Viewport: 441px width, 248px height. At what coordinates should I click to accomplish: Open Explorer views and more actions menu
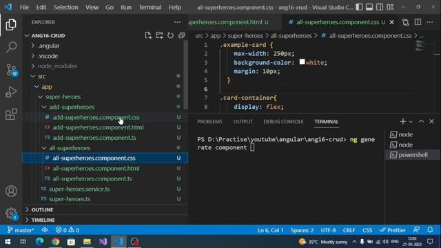(x=177, y=22)
